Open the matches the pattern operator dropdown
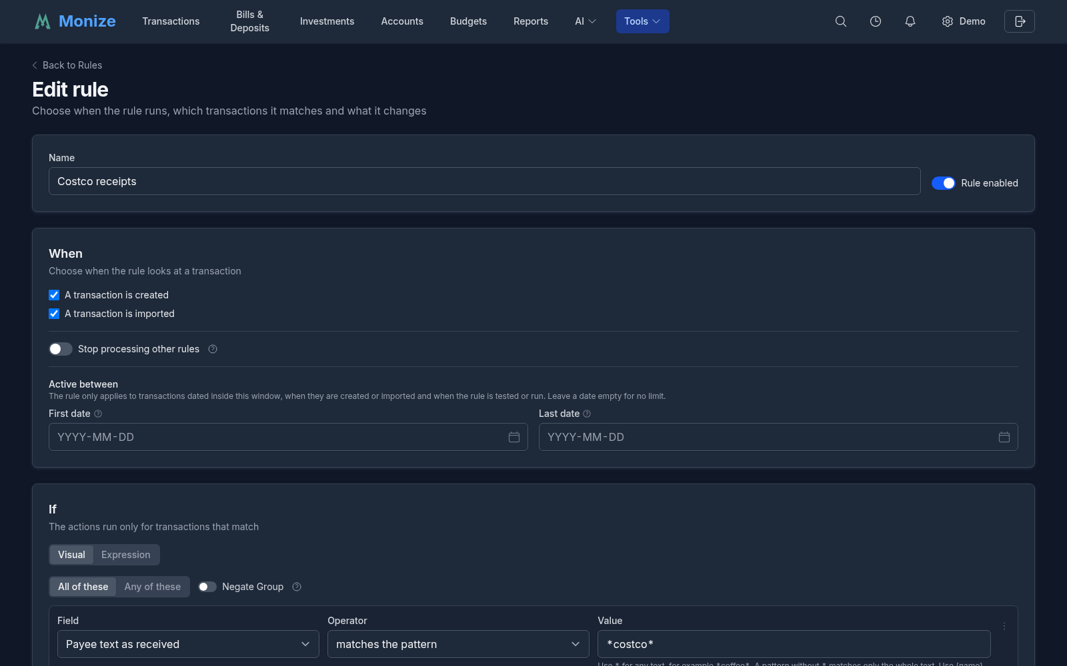This screenshot has width=1067, height=666. [x=458, y=644]
